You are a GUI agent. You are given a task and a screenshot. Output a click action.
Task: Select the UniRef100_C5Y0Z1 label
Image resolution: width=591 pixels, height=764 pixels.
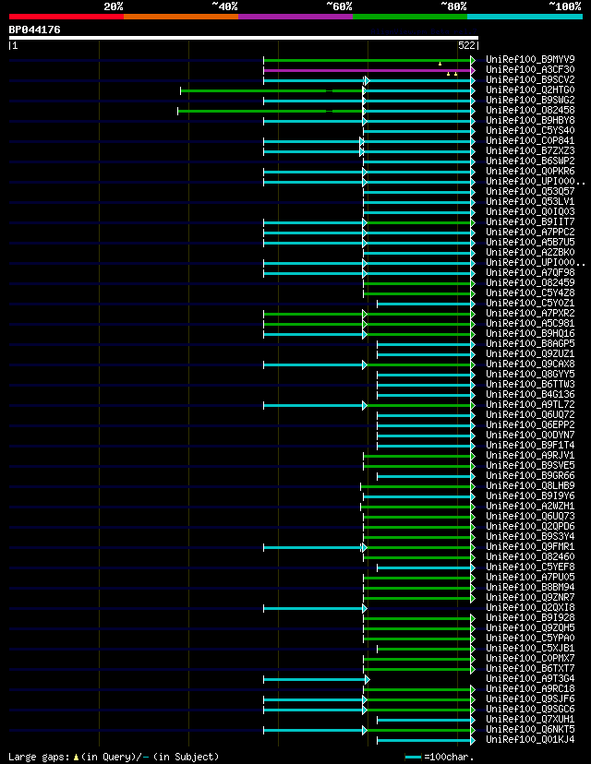point(530,303)
